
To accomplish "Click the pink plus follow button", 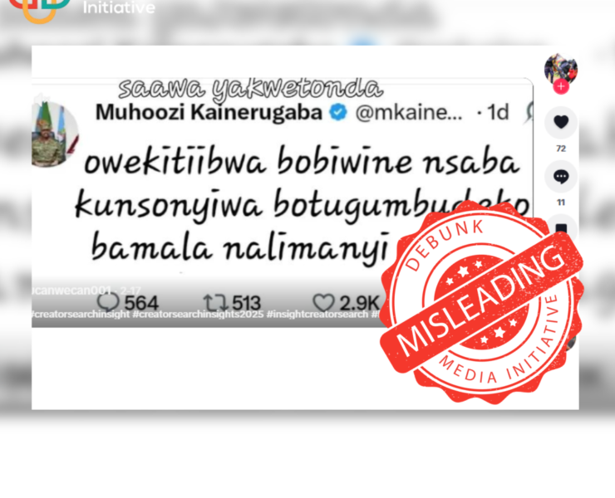I will (x=561, y=86).
